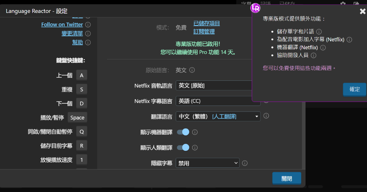The width and height of the screenshot is (367, 192).
Task: Click the A key for 上一個
Action: 82,75
